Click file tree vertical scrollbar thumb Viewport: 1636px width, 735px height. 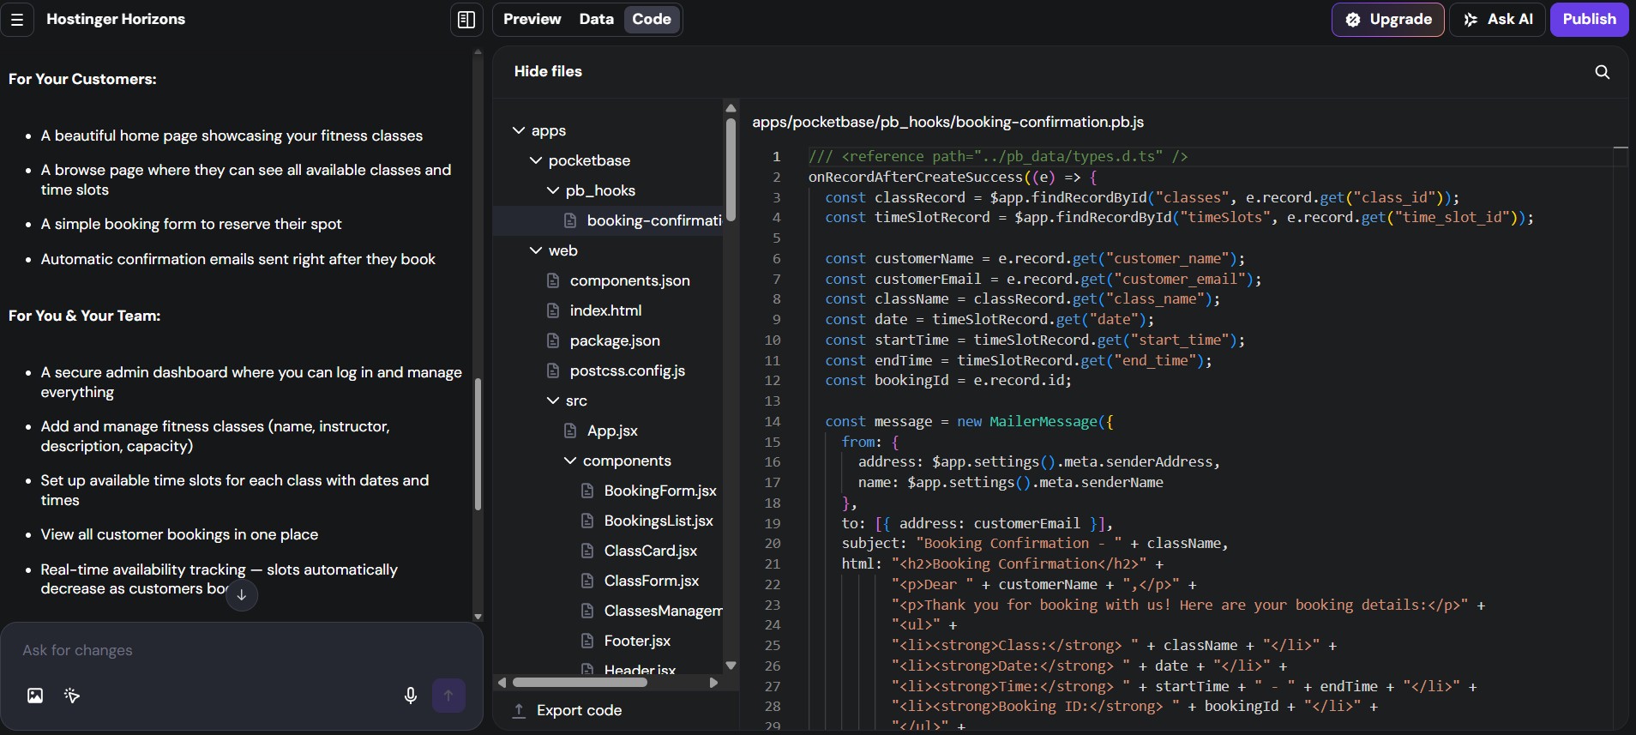(x=731, y=169)
